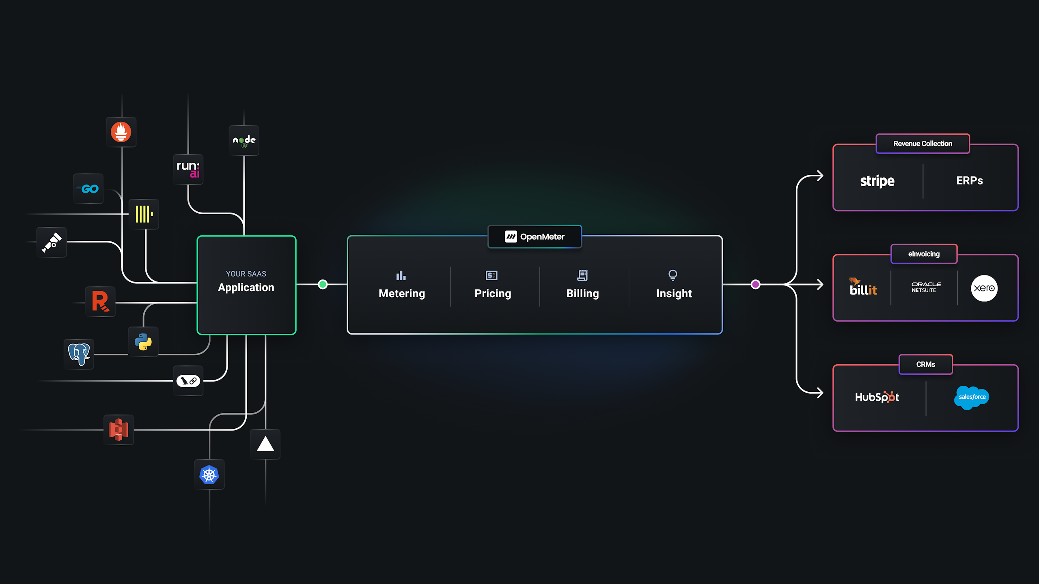The height and width of the screenshot is (584, 1039).
Task: Click the Prometheus flame icon
Action: coord(121,132)
